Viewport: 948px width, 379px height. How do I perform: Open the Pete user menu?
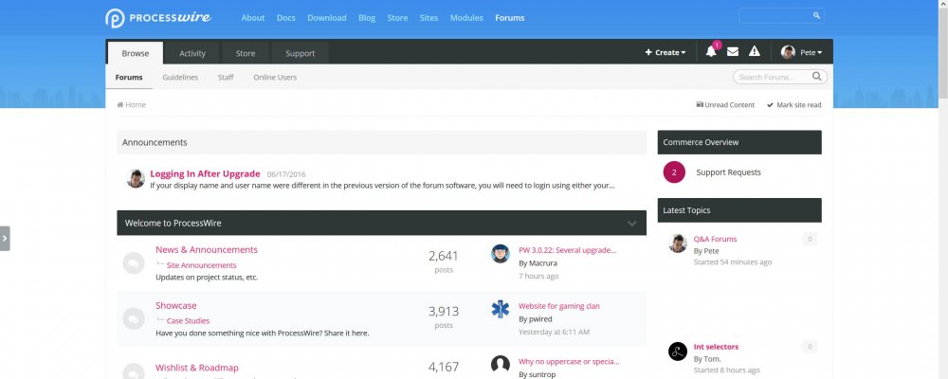tap(802, 53)
